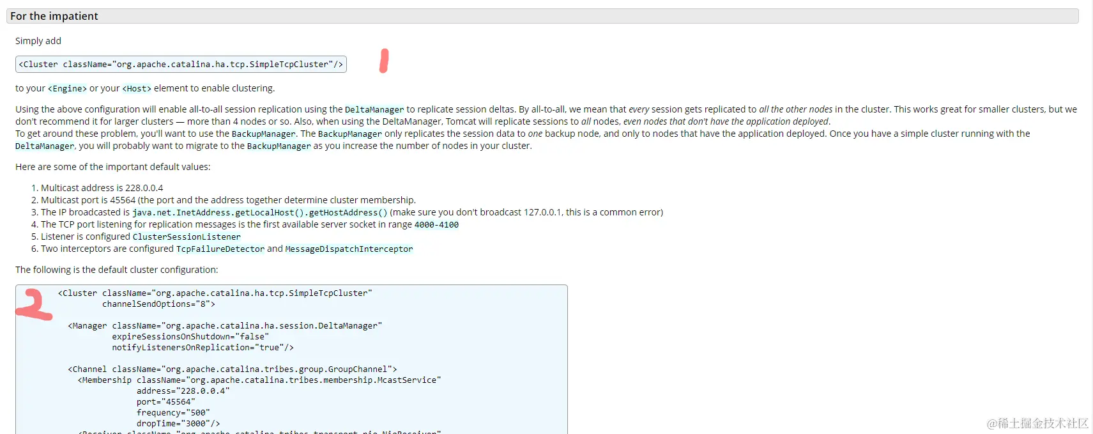Click 'The following is the default cluster configuration:'
Screen dimensions: 1093x434
tap(117, 270)
